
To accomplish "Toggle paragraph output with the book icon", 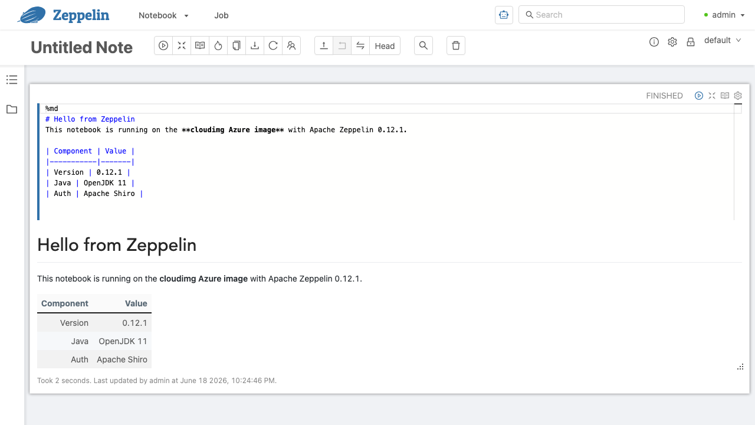I will (725, 96).
